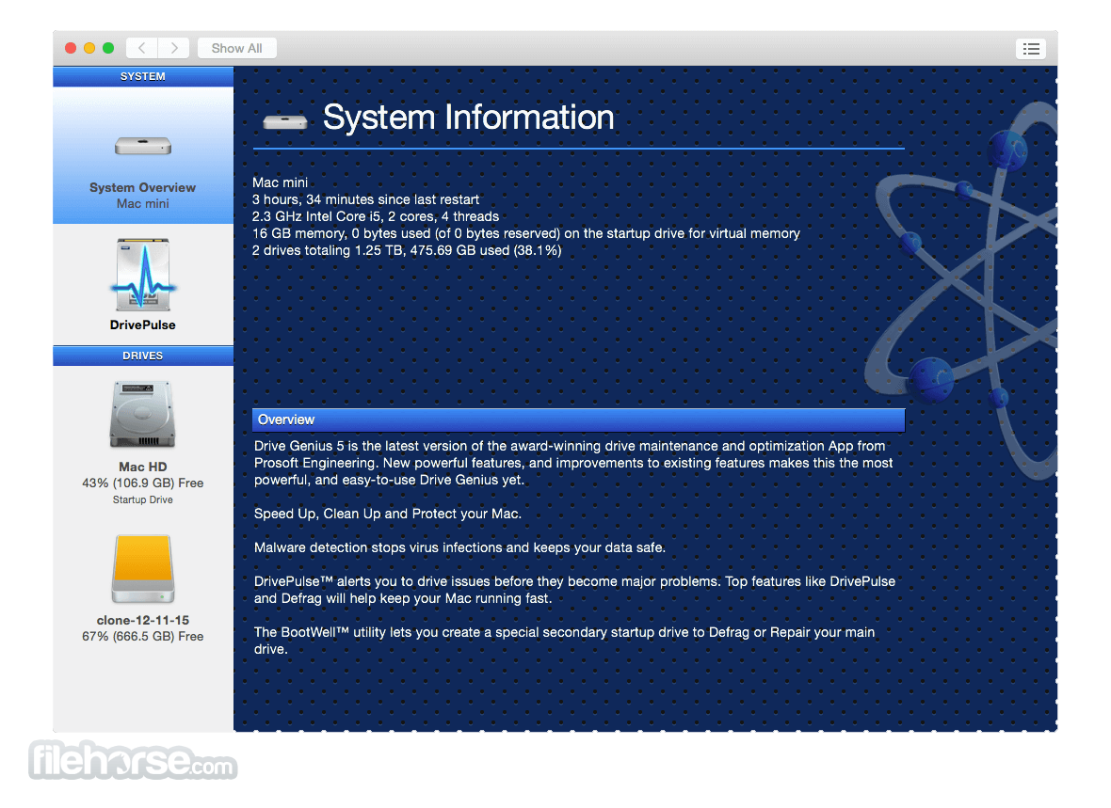Click the 'Mac HD' drive name
Viewport: 1111px width, 808px height.
pos(142,467)
